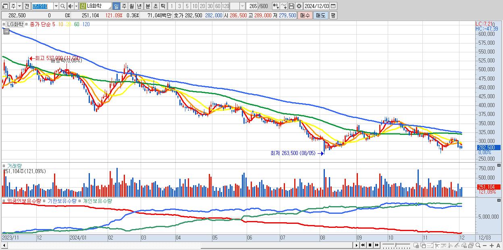Open the calendar date picker icon
The width and height of the screenshot is (503, 250).
tap(333, 6)
